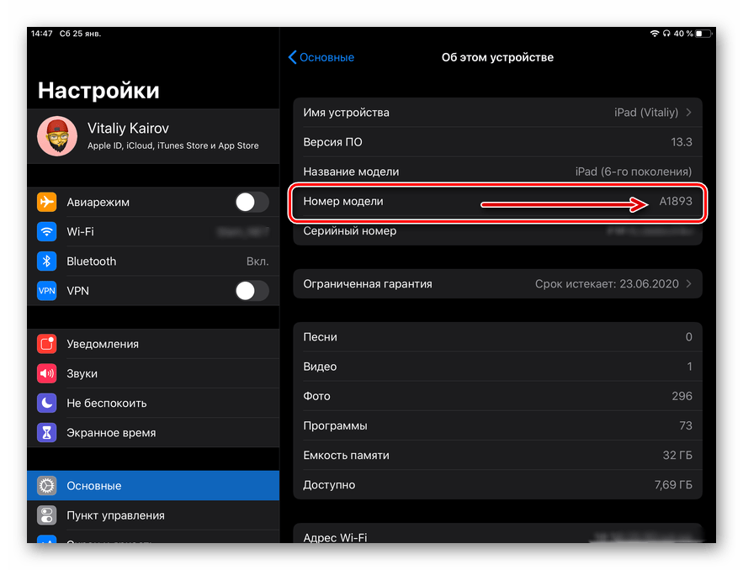Tap the Airplane mode icon
This screenshot has height=570, width=743.
(x=47, y=203)
